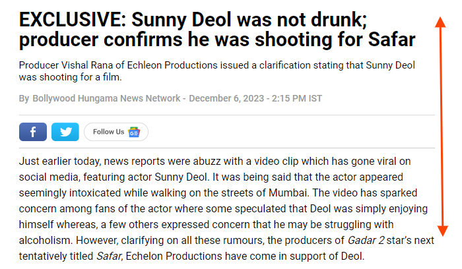Click the Follow Us text label
This screenshot has height=269, width=462.
(x=108, y=132)
